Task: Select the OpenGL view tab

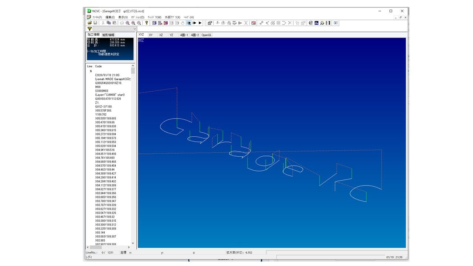Action: pyautogui.click(x=207, y=35)
